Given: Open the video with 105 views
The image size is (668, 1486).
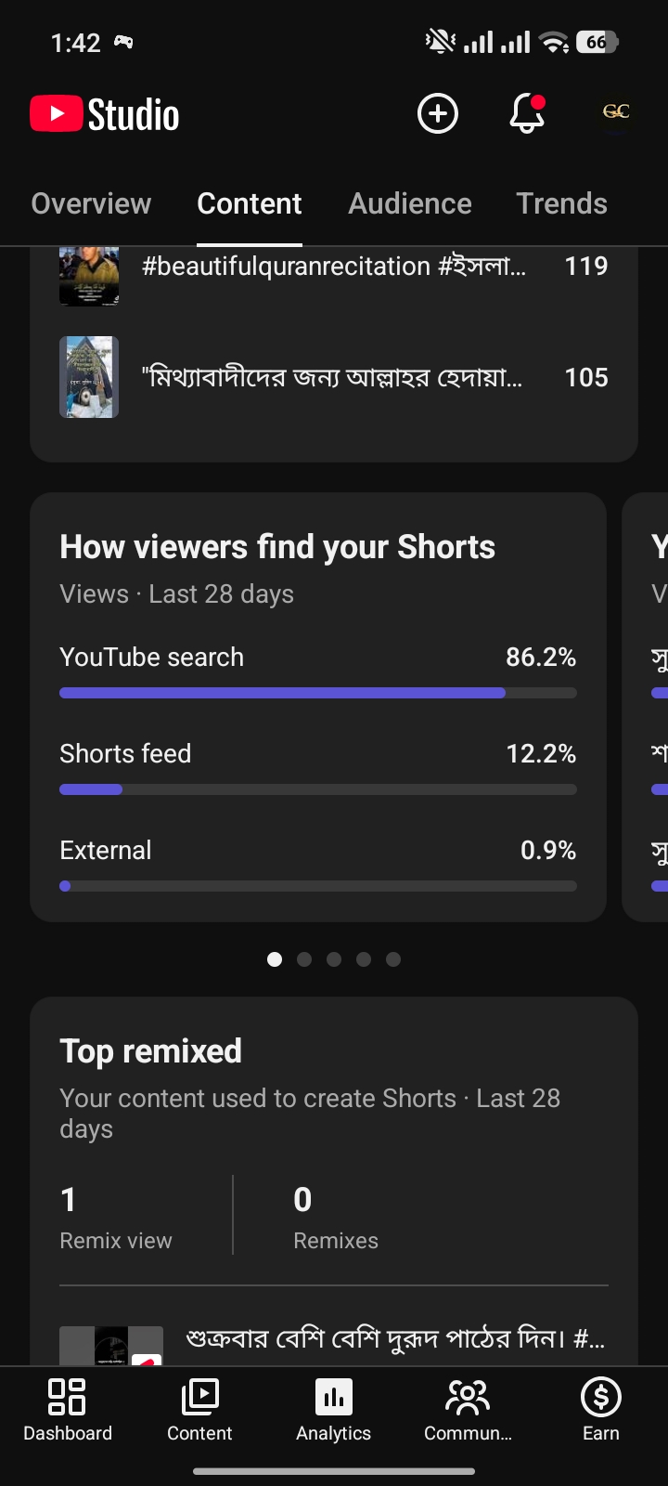Looking at the screenshot, I should 334,377.
